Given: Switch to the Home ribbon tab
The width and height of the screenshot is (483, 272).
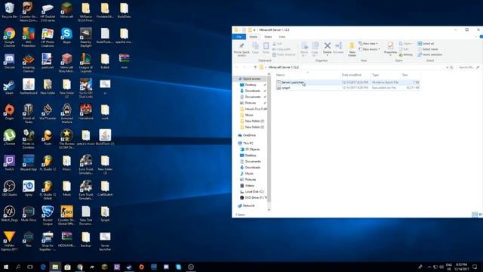Looking at the screenshot, I should point(254,37).
